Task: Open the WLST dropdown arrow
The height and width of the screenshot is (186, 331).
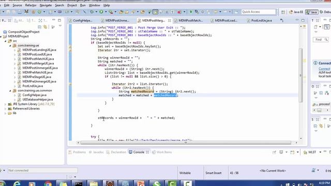Action: coord(320,152)
